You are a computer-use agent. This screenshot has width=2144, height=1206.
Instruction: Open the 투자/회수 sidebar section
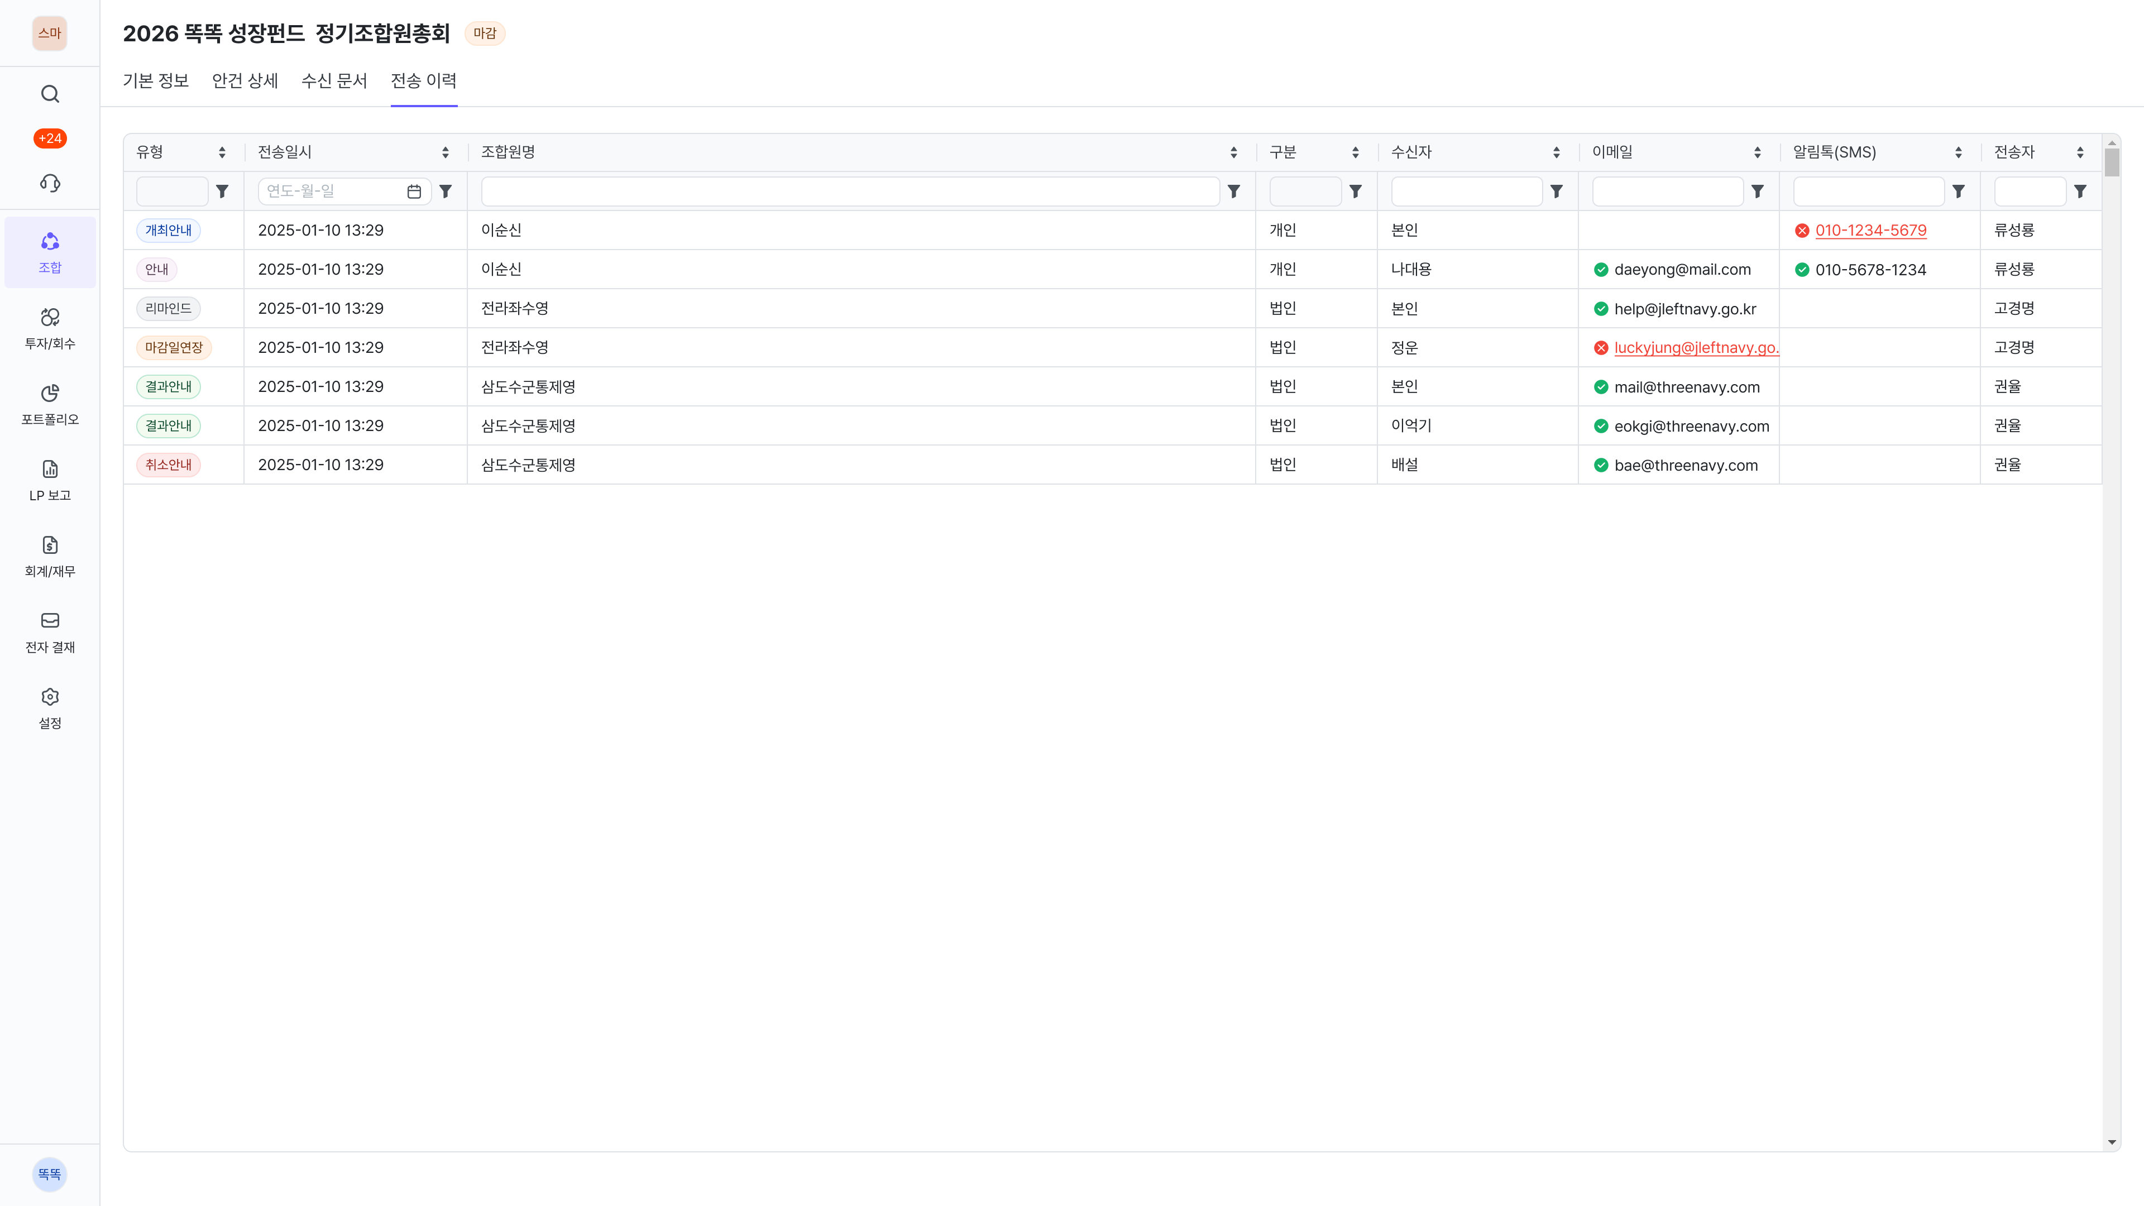coord(50,328)
